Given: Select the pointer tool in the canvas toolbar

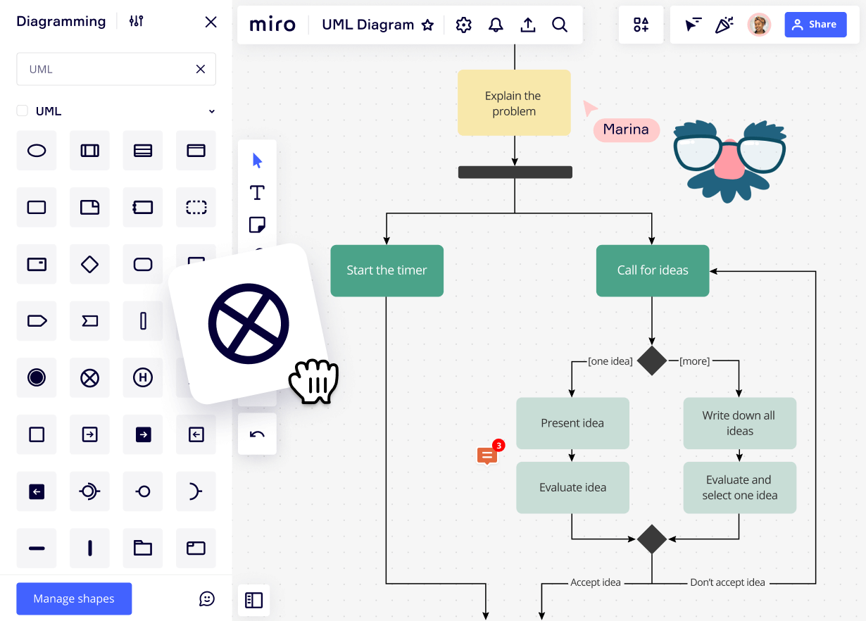Looking at the screenshot, I should tap(257, 160).
